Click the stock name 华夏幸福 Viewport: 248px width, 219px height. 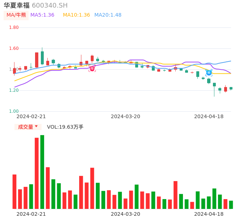(16, 5)
